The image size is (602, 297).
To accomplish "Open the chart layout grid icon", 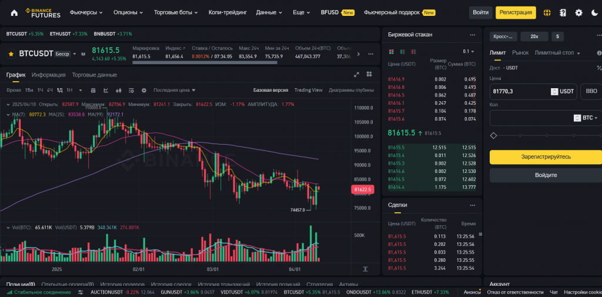I will pyautogui.click(x=369, y=74).
